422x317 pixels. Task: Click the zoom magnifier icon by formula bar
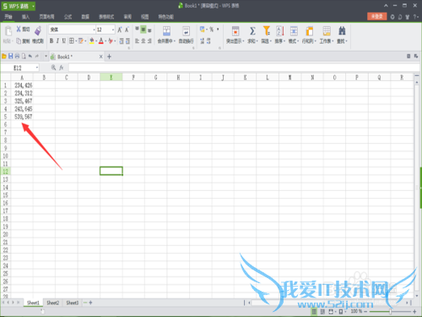coord(53,68)
